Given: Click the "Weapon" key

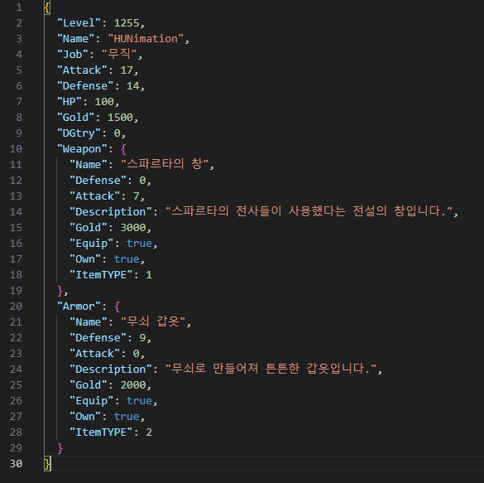Looking at the screenshot, I should [82, 149].
